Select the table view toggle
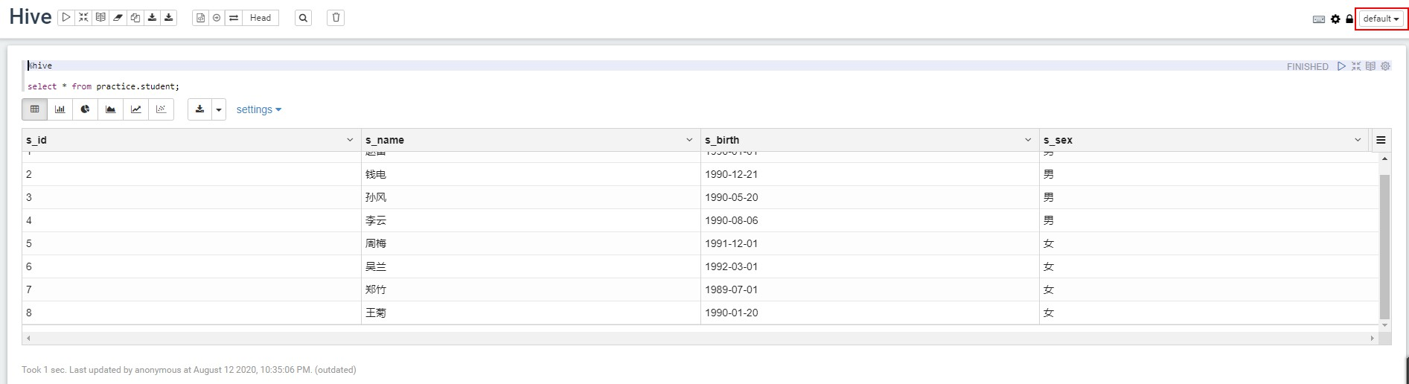Image resolution: width=1409 pixels, height=384 pixels. 34,109
